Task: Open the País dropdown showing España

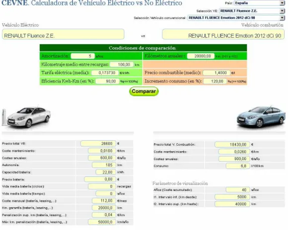Action: coord(260,3)
